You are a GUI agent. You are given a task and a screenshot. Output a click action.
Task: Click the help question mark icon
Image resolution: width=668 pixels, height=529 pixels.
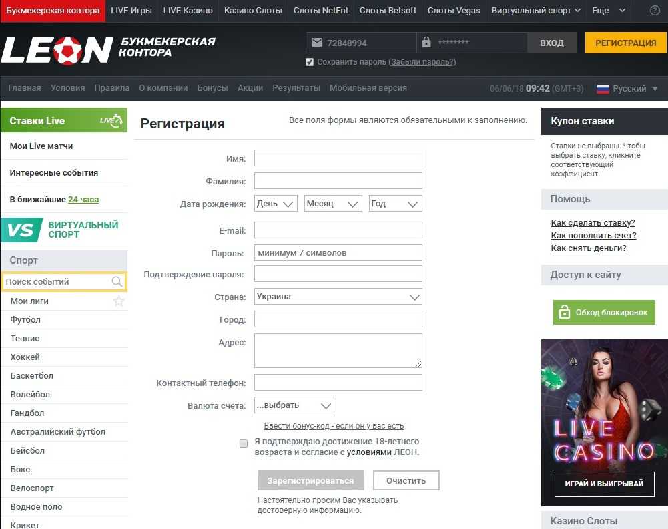coord(655,11)
